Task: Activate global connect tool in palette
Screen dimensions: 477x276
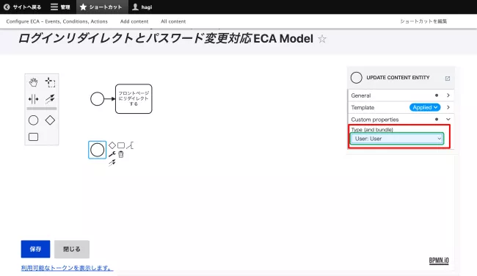Action: tap(50, 98)
